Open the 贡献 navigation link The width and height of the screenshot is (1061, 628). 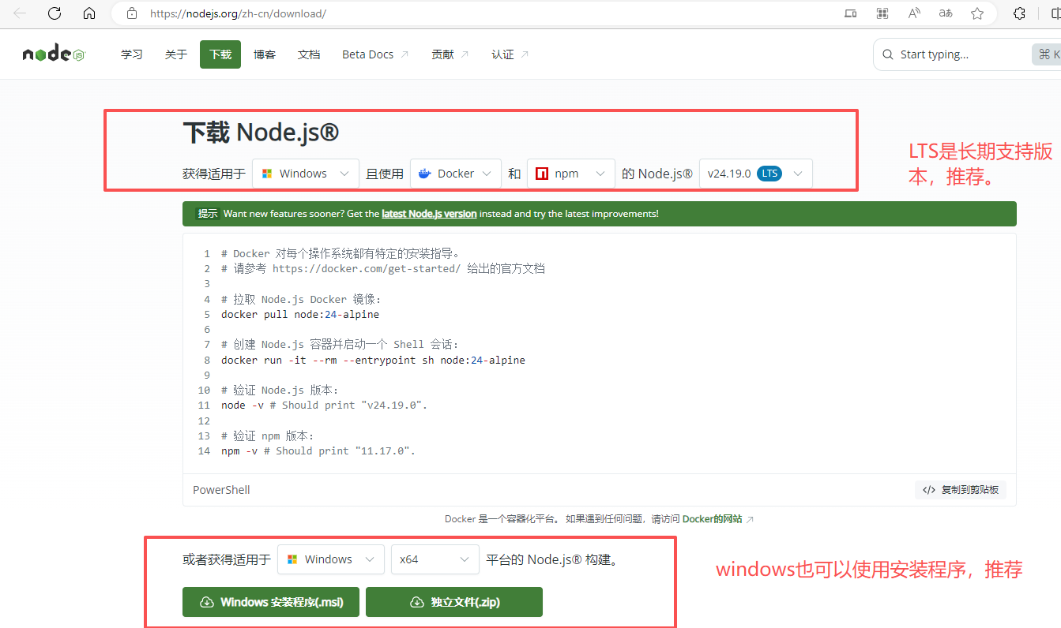click(450, 54)
